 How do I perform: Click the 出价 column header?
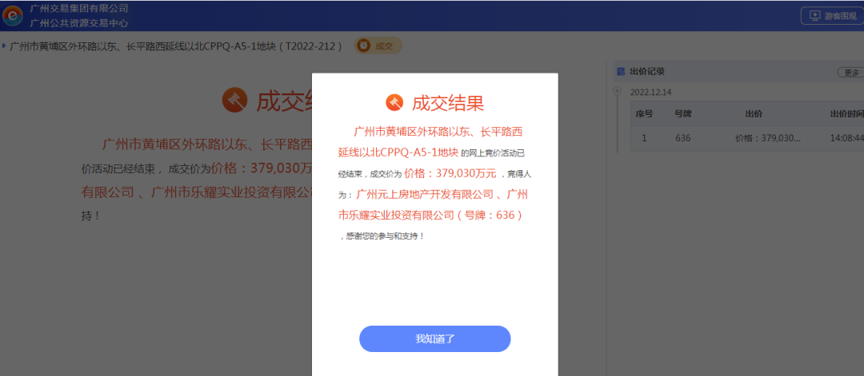(754, 114)
